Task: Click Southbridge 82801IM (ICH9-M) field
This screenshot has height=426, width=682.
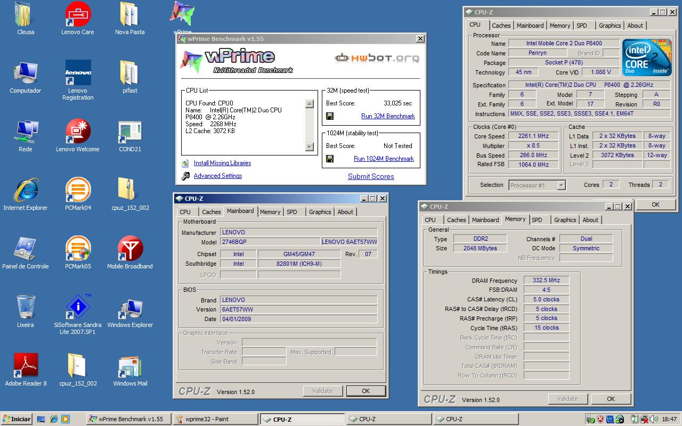Action: (299, 264)
